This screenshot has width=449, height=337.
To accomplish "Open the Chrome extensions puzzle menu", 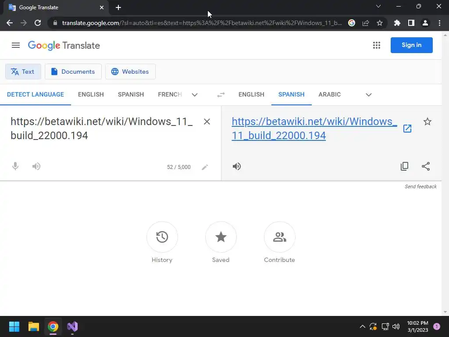I will tap(397, 23).
